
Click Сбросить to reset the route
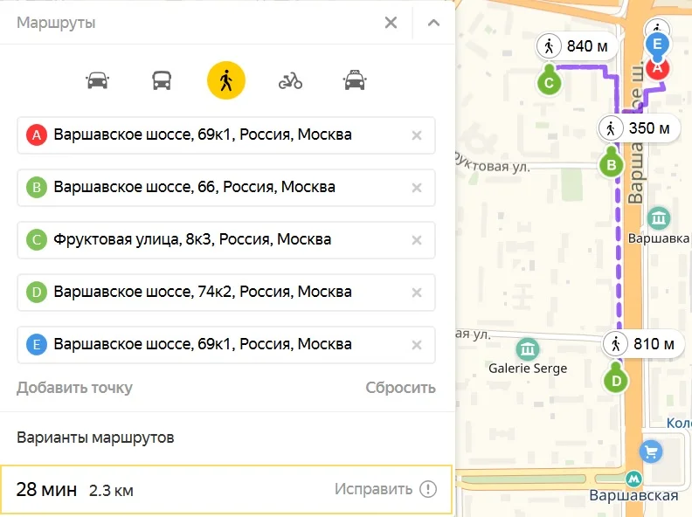(400, 388)
